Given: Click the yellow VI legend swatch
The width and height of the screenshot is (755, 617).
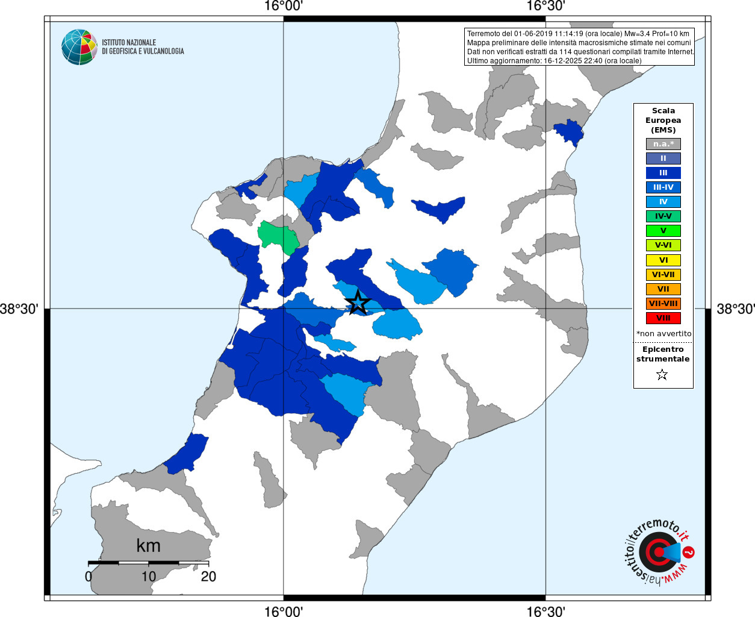Looking at the screenshot, I should [x=663, y=260].
